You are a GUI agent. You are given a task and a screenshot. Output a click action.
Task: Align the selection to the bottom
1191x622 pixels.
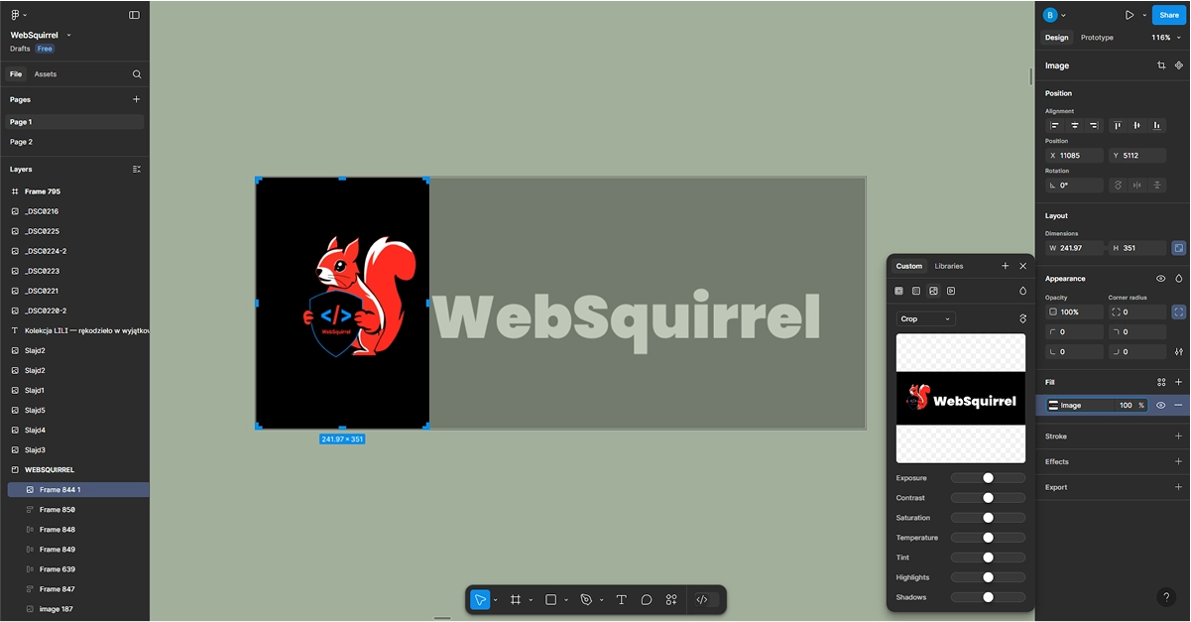(x=1156, y=126)
